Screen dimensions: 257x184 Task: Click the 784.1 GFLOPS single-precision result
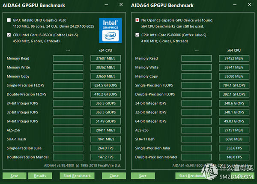[x=234, y=86]
